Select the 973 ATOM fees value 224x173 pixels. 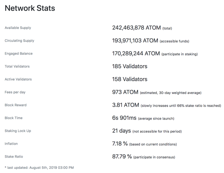coord(125,92)
